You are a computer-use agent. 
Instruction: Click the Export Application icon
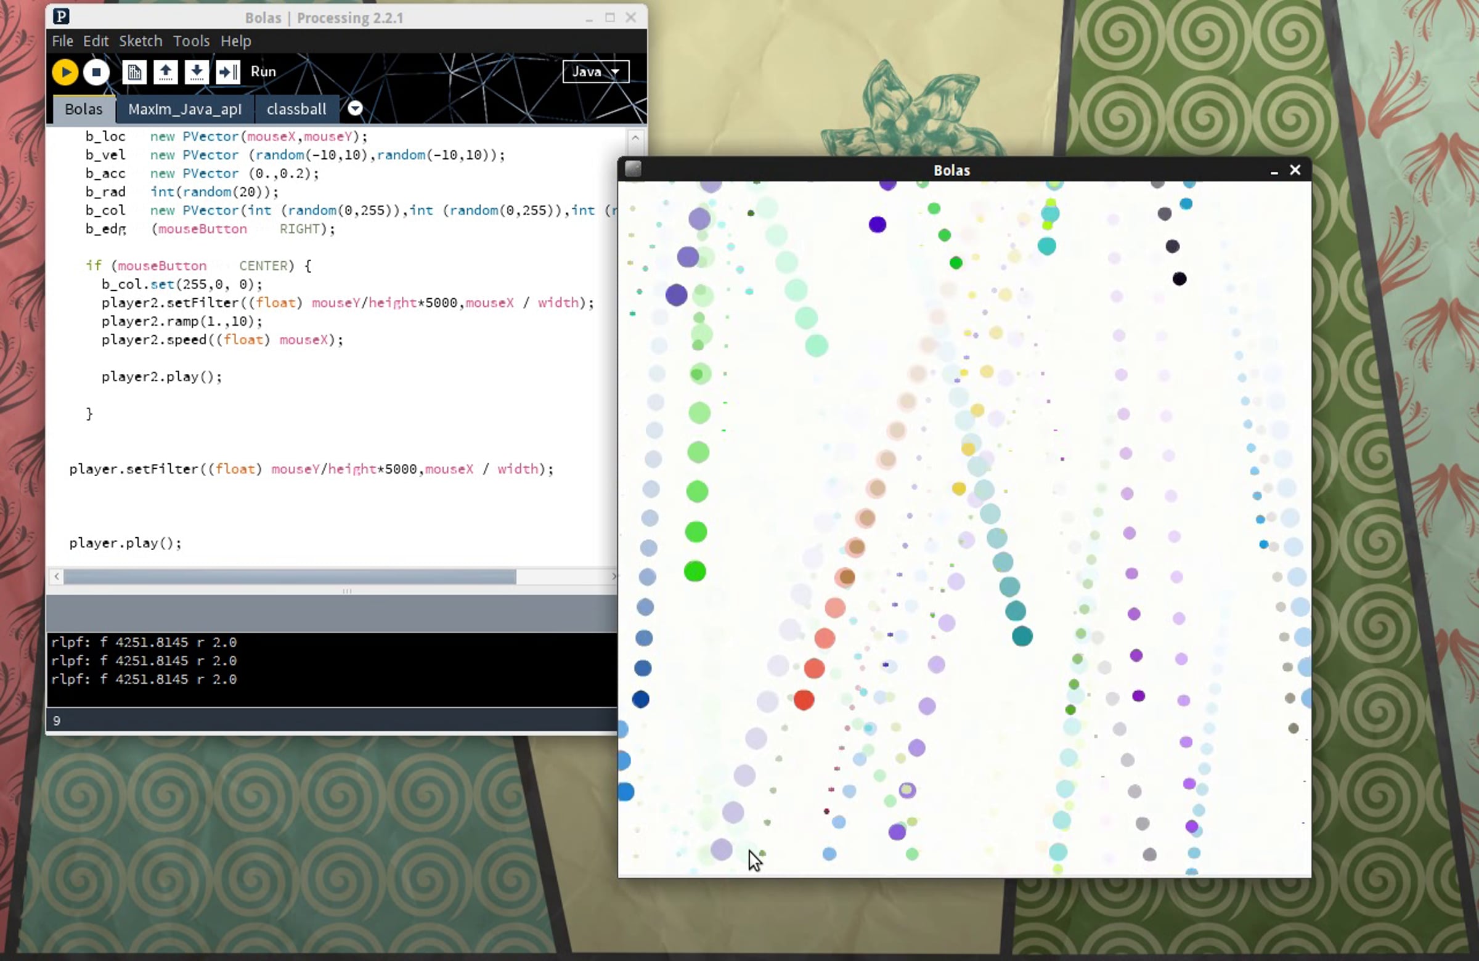tap(227, 72)
